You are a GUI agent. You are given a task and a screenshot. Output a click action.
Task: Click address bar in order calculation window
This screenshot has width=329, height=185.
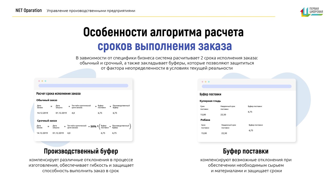click(83, 86)
